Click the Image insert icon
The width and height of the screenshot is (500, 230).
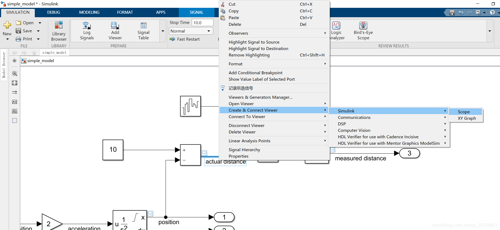point(15,111)
